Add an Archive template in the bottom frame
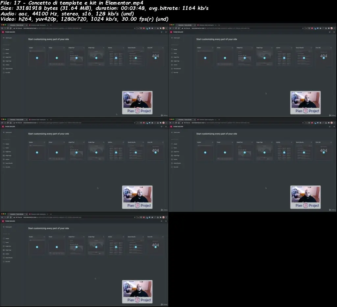Viewport: 337px width, 307px height. [116, 247]
